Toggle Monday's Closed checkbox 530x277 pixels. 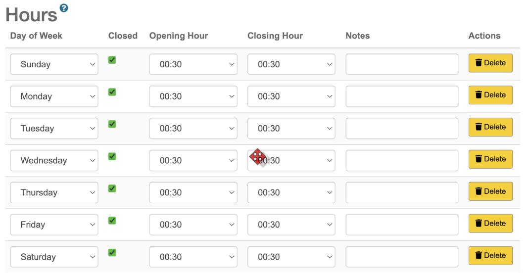(x=112, y=92)
